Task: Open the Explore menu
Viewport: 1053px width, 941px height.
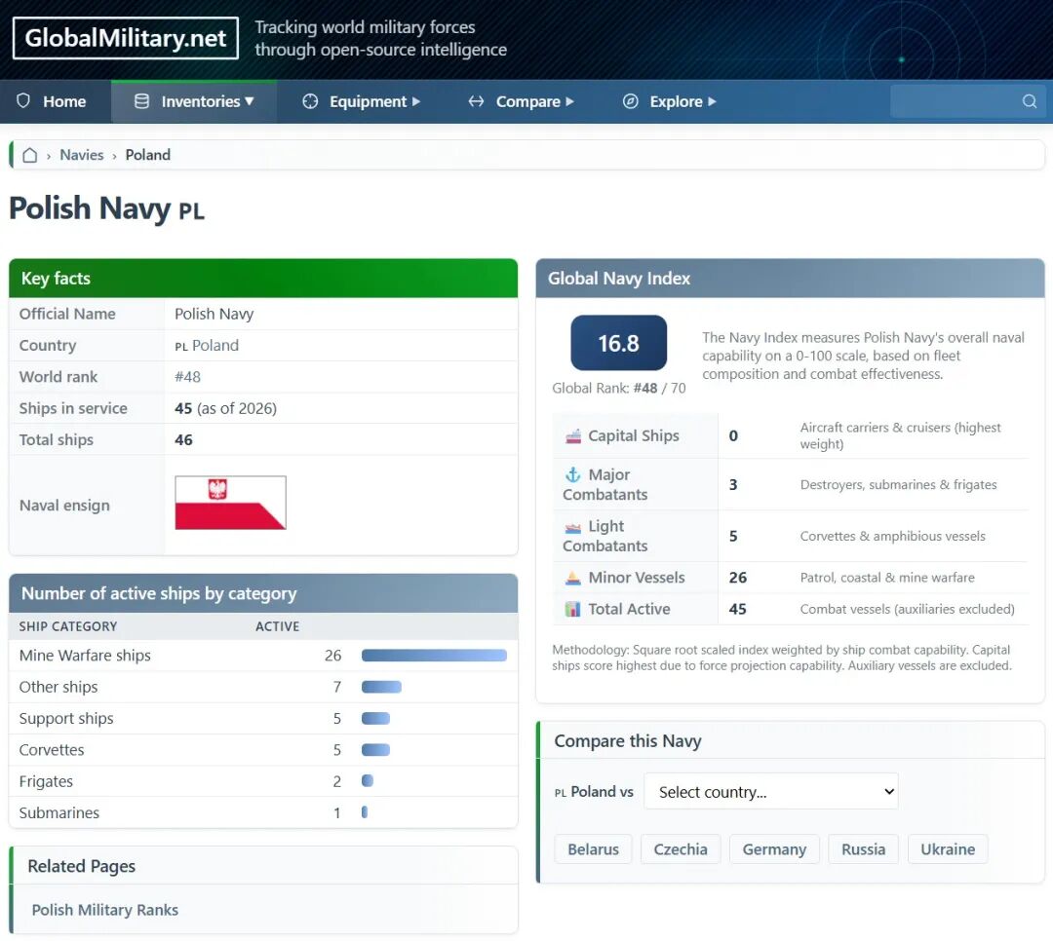Action: (669, 101)
